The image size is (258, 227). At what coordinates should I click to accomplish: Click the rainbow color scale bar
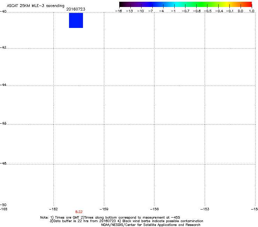[185, 5]
